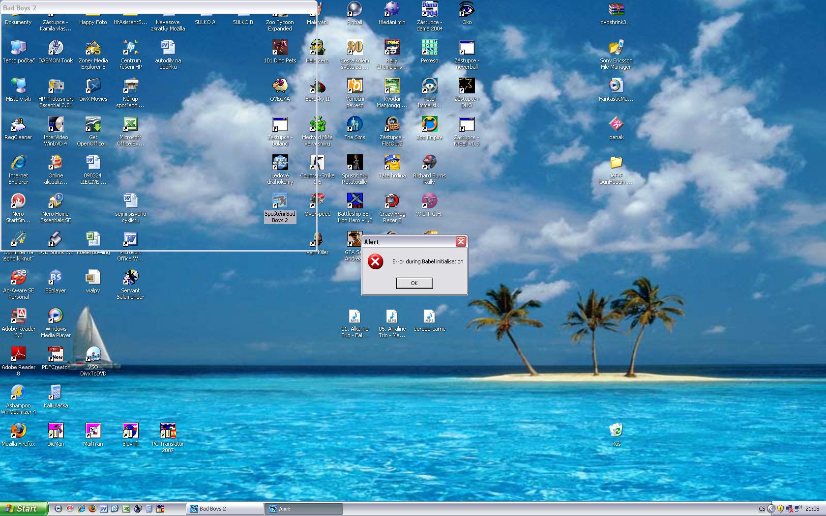826x516 pixels.
Task: Open Mozilla Firefox desktop icon
Action: coord(18,431)
